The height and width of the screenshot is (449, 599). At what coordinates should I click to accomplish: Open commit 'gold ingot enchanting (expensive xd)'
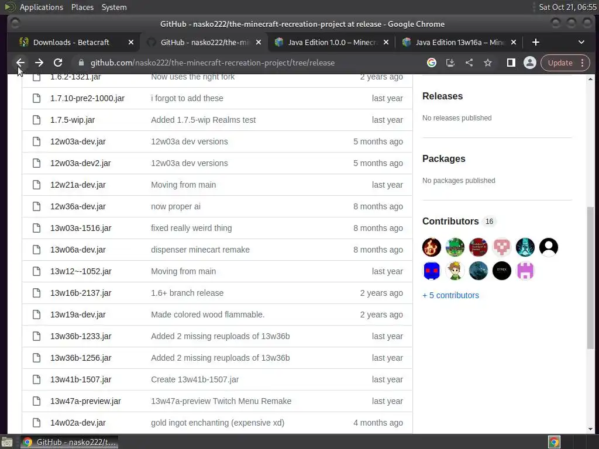pyautogui.click(x=218, y=423)
